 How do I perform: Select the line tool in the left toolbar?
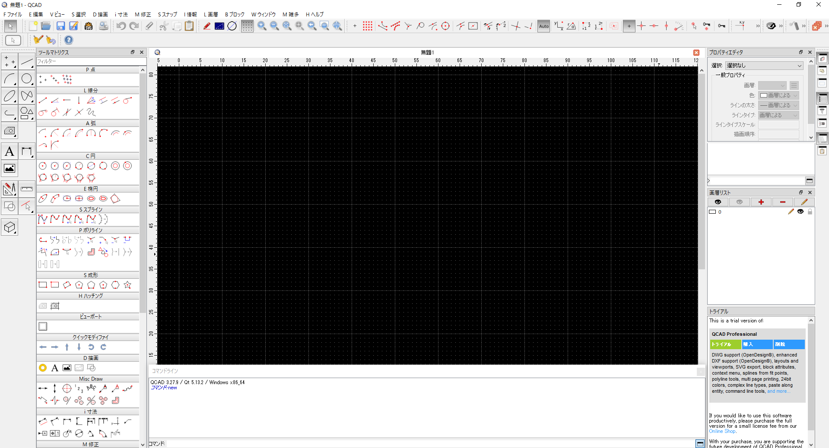coord(27,62)
